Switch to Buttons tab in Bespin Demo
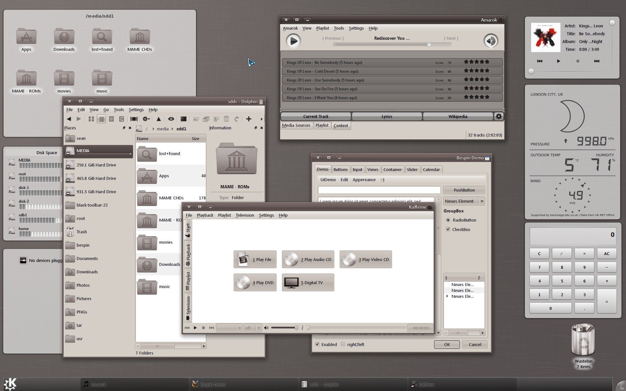 click(340, 169)
